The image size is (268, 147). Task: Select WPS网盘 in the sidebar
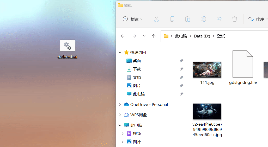click(x=138, y=115)
